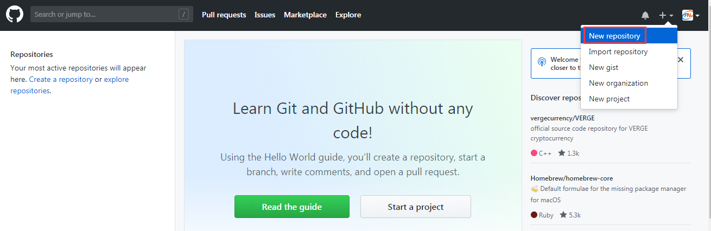Click the Start a project button
The height and width of the screenshot is (231, 711).
416,207
